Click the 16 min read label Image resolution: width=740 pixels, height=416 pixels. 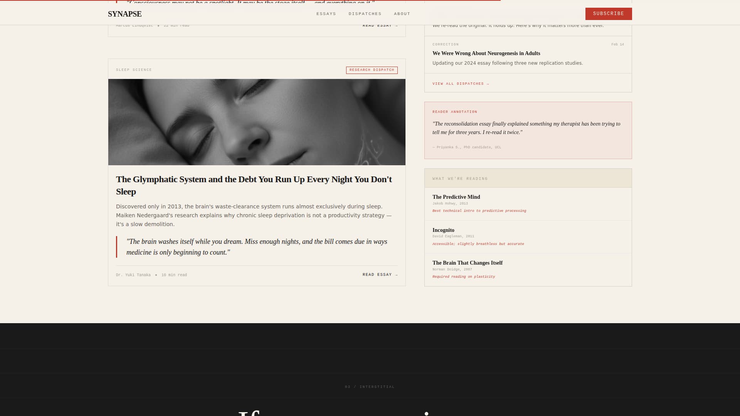point(174,275)
